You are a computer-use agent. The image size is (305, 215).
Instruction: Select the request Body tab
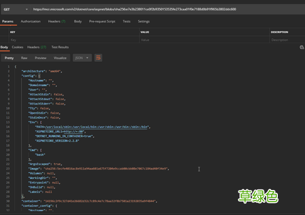coord(78,22)
